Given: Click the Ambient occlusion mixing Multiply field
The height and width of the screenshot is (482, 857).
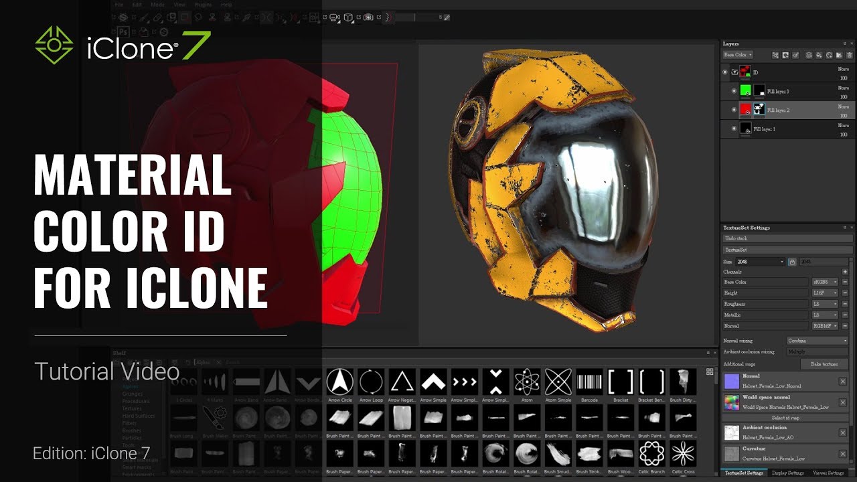Looking at the screenshot, I should [x=817, y=351].
